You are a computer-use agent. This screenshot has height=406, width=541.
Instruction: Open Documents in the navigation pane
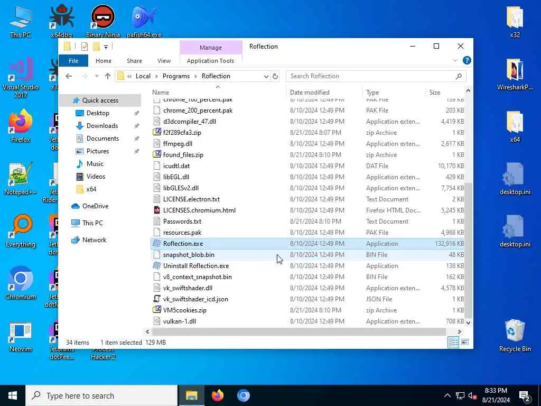pyautogui.click(x=102, y=139)
